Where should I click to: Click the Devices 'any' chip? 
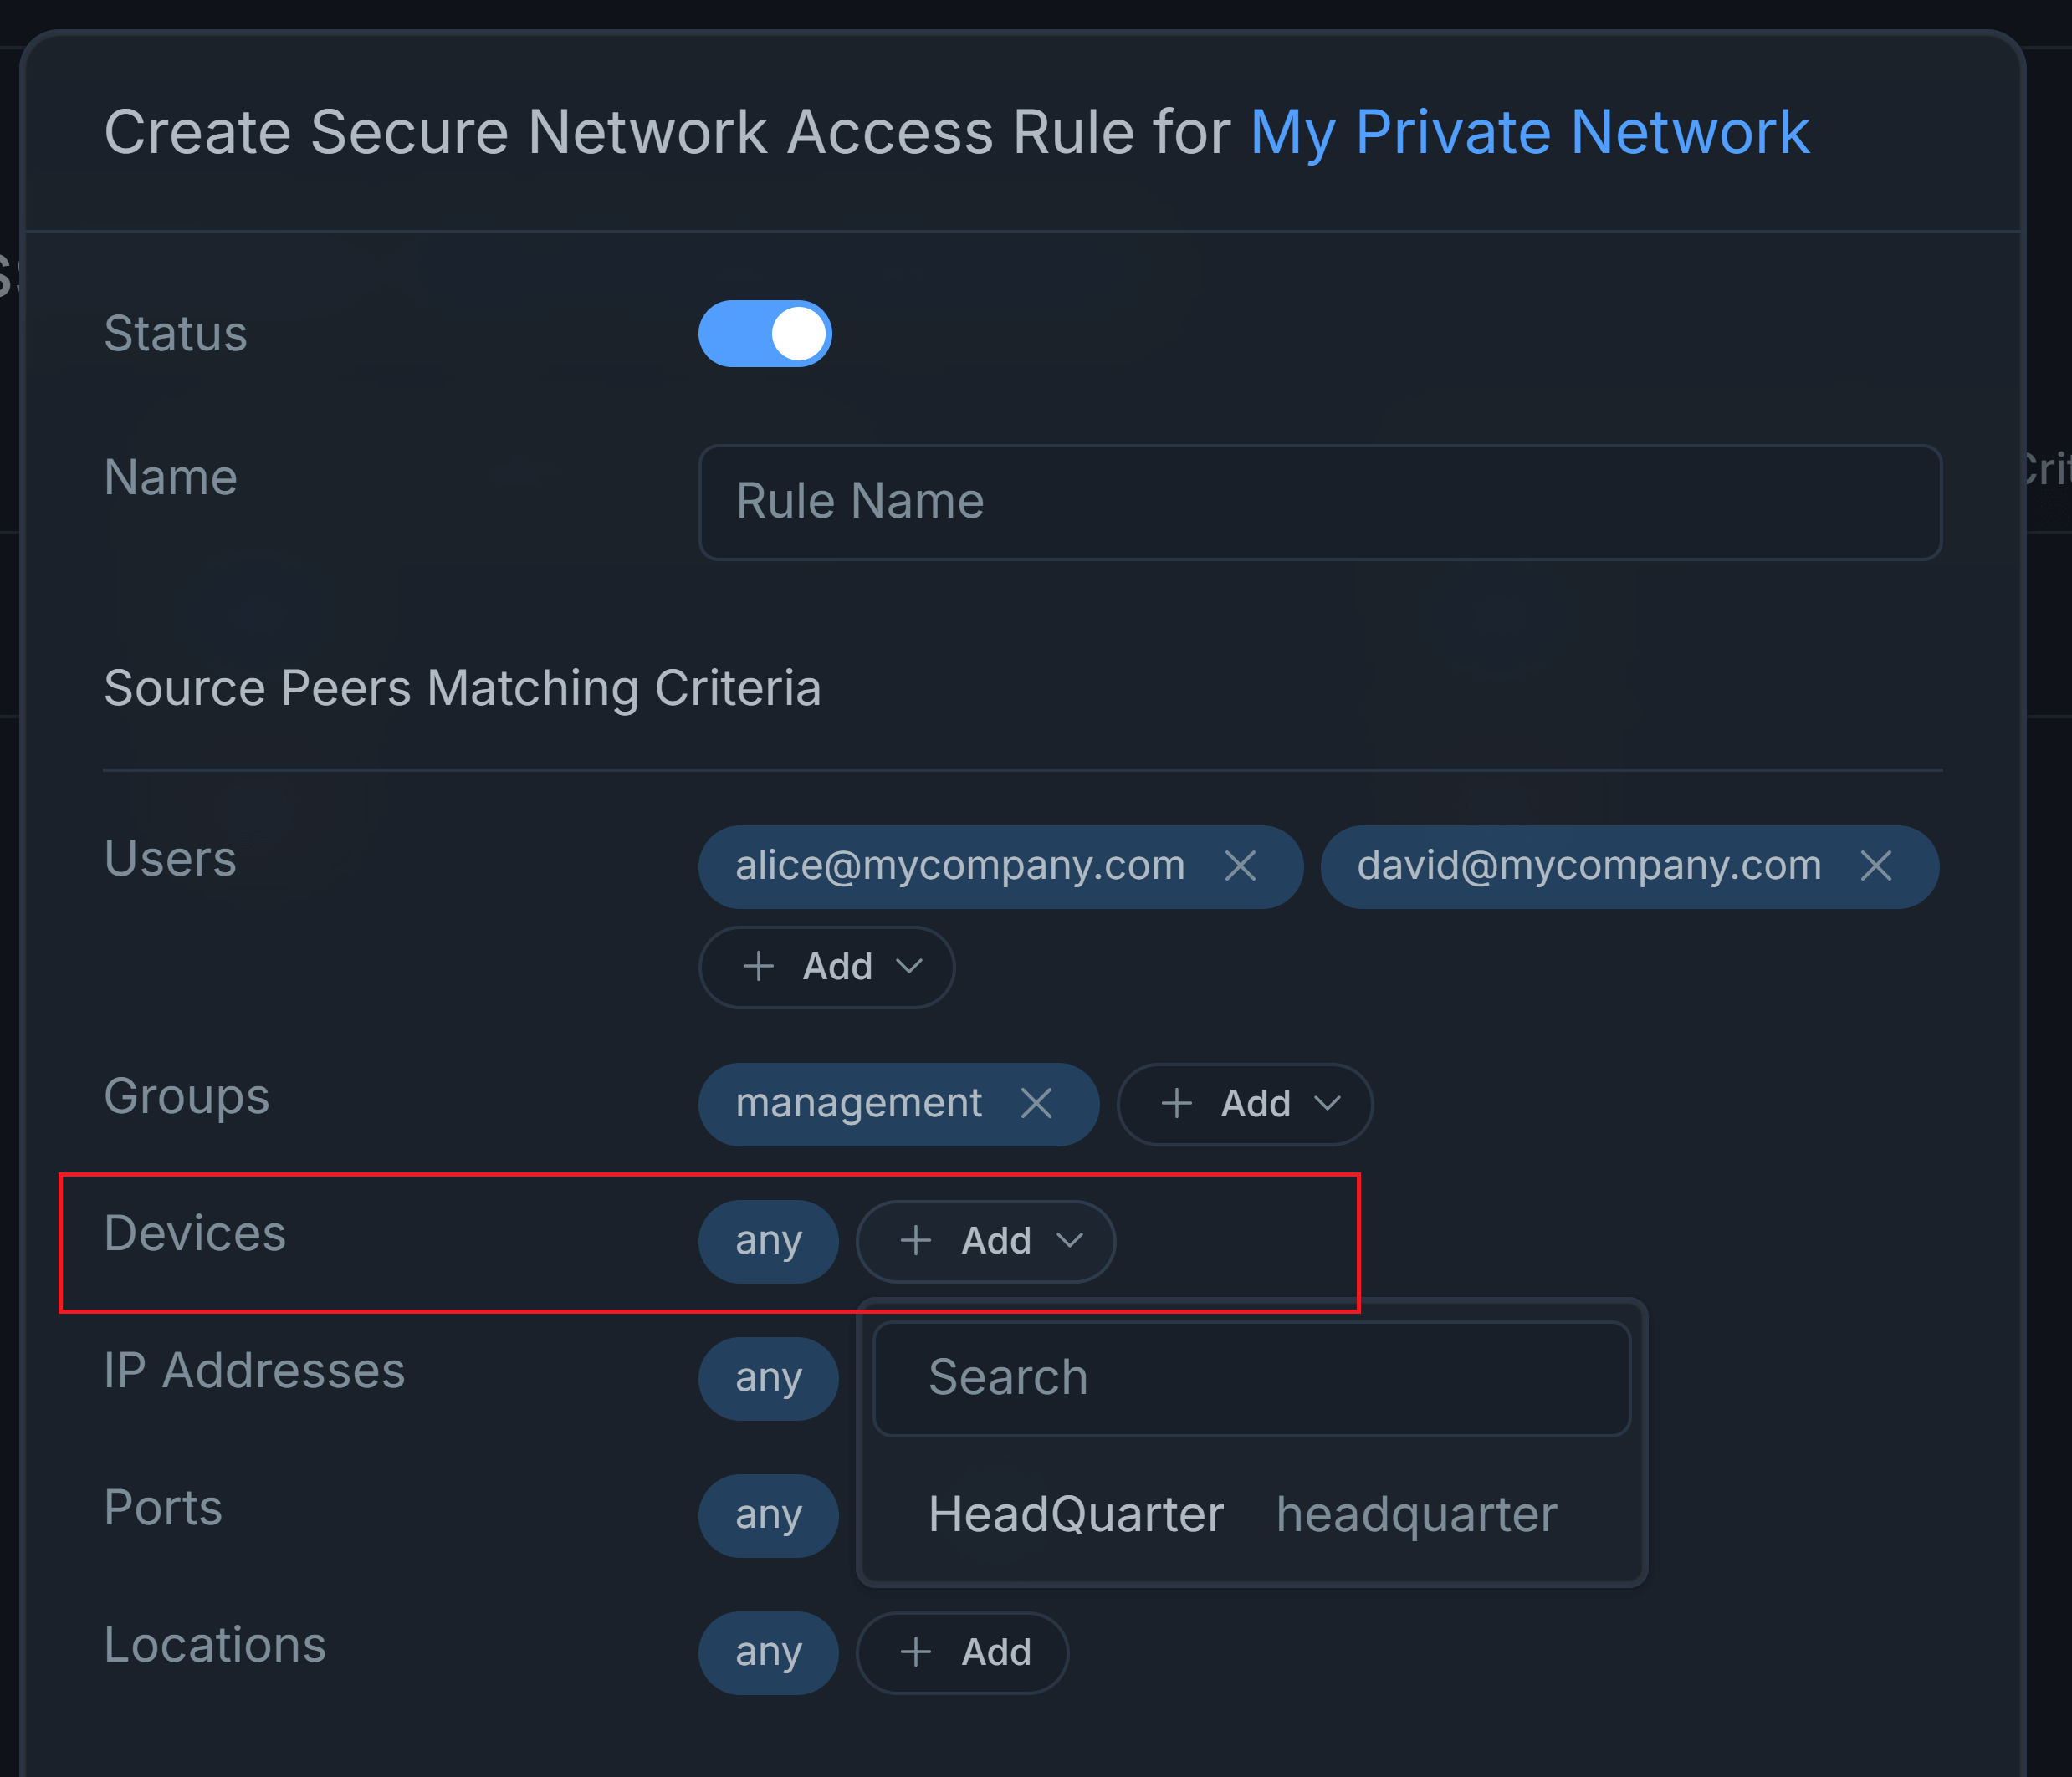click(768, 1240)
